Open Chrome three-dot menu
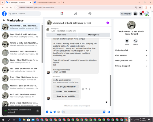153x122 pixels. click(x=150, y=8)
